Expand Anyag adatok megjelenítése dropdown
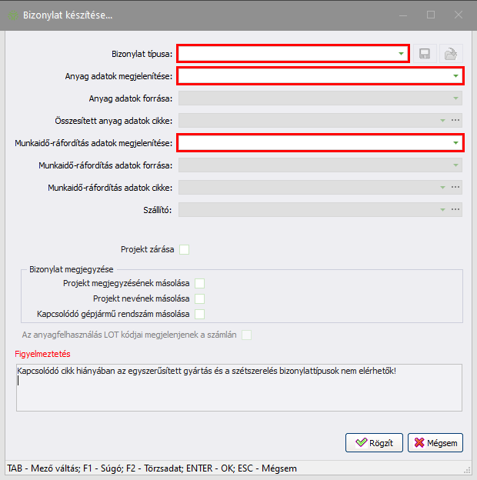 [455, 75]
